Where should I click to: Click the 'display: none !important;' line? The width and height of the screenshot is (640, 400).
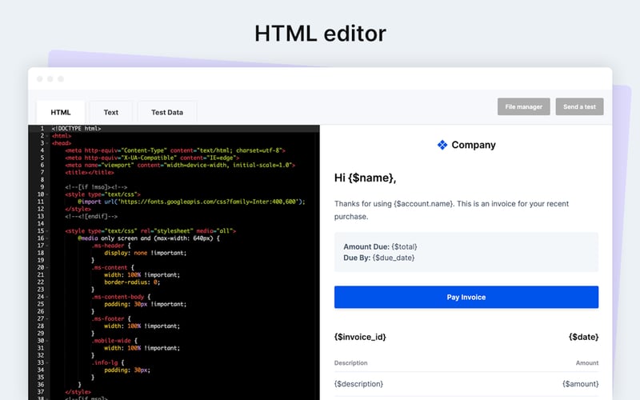pos(146,253)
